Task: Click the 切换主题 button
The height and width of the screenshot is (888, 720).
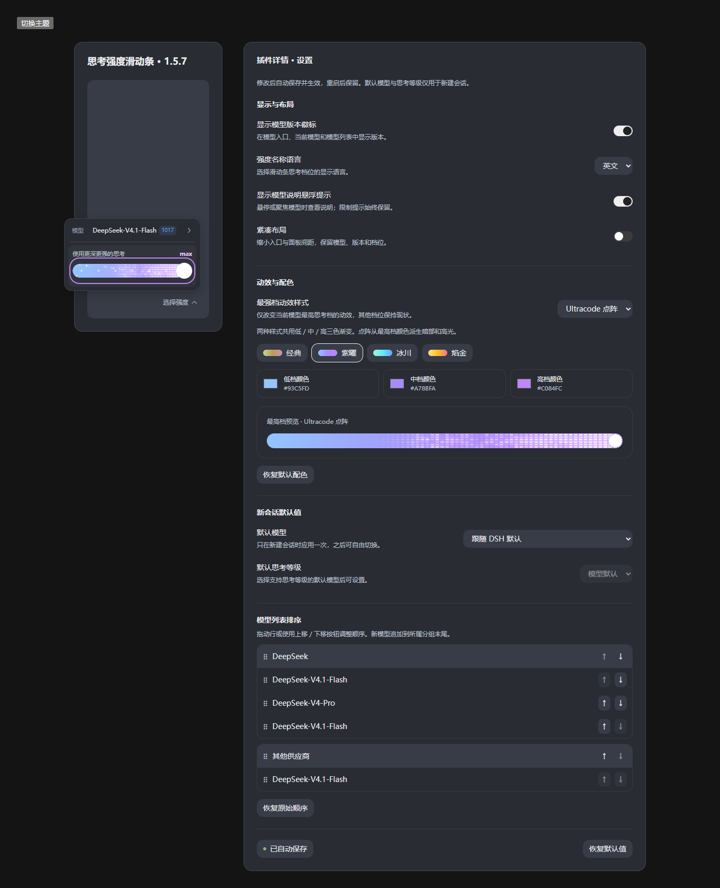Action: click(x=35, y=23)
